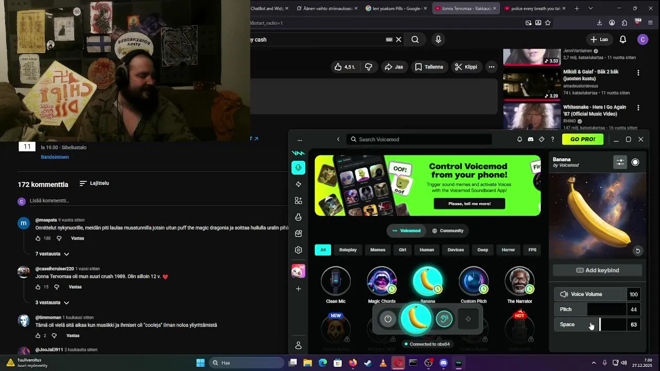Click Please, tell me more! banner button
Image resolution: width=660 pixels, height=371 pixels.
point(469,204)
